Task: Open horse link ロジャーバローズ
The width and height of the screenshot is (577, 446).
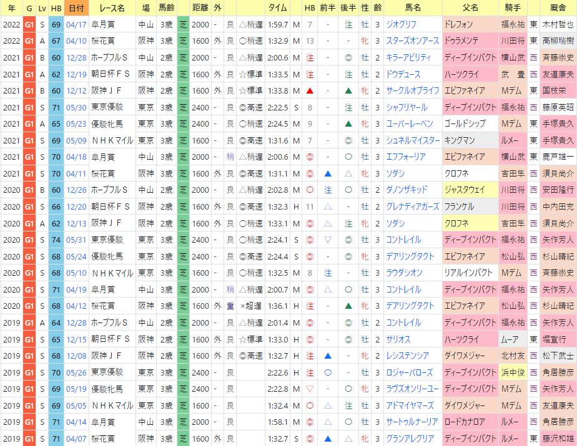Action: [x=410, y=372]
